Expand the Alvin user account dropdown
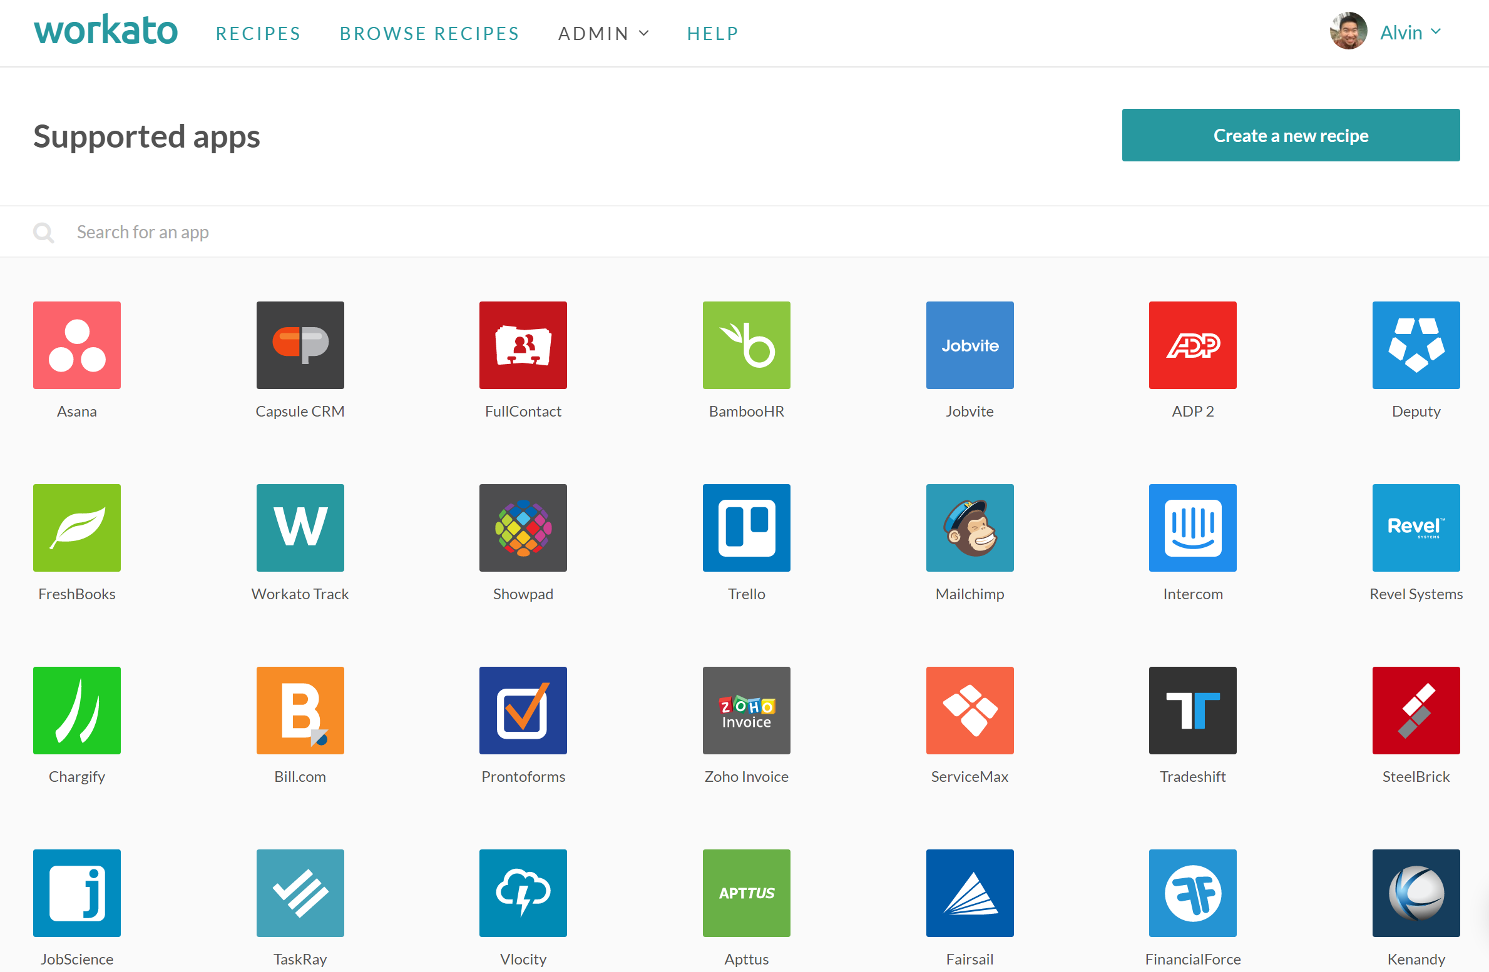Image resolution: width=1489 pixels, height=972 pixels. [1411, 32]
